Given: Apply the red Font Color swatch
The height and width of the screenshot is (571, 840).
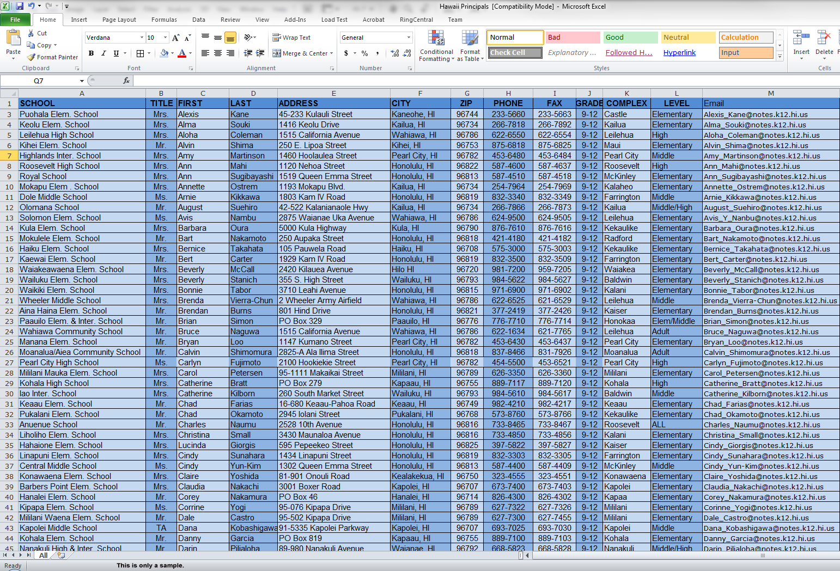Looking at the screenshot, I should [x=182, y=53].
